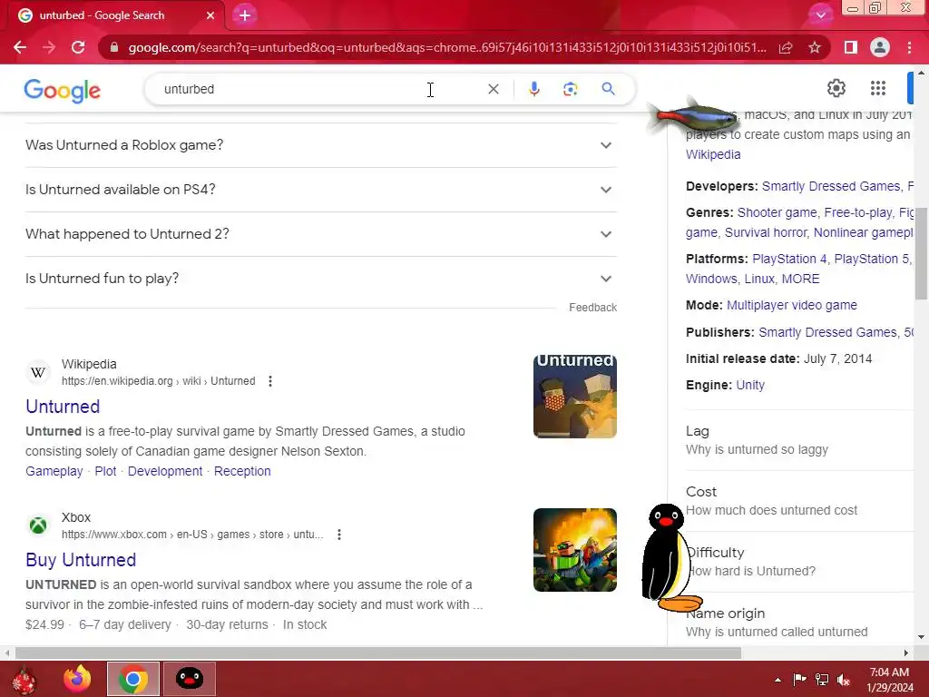
Task: Expand 'Is Unturned fun to play?'
Action: [x=321, y=279]
